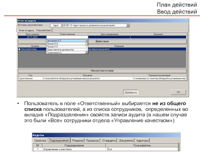Tick the Несоответствие row checkbox
Image resolution: width=208 pixels, height=156 pixels.
[x=19, y=49]
